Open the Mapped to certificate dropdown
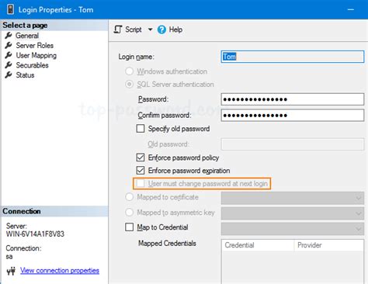 [293, 198]
